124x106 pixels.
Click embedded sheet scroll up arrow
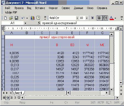[x=112, y=34]
